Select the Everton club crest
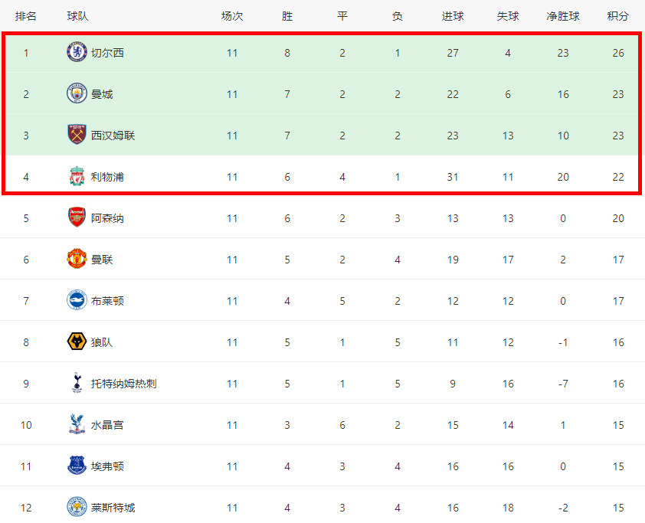The image size is (645, 523). pos(77,466)
